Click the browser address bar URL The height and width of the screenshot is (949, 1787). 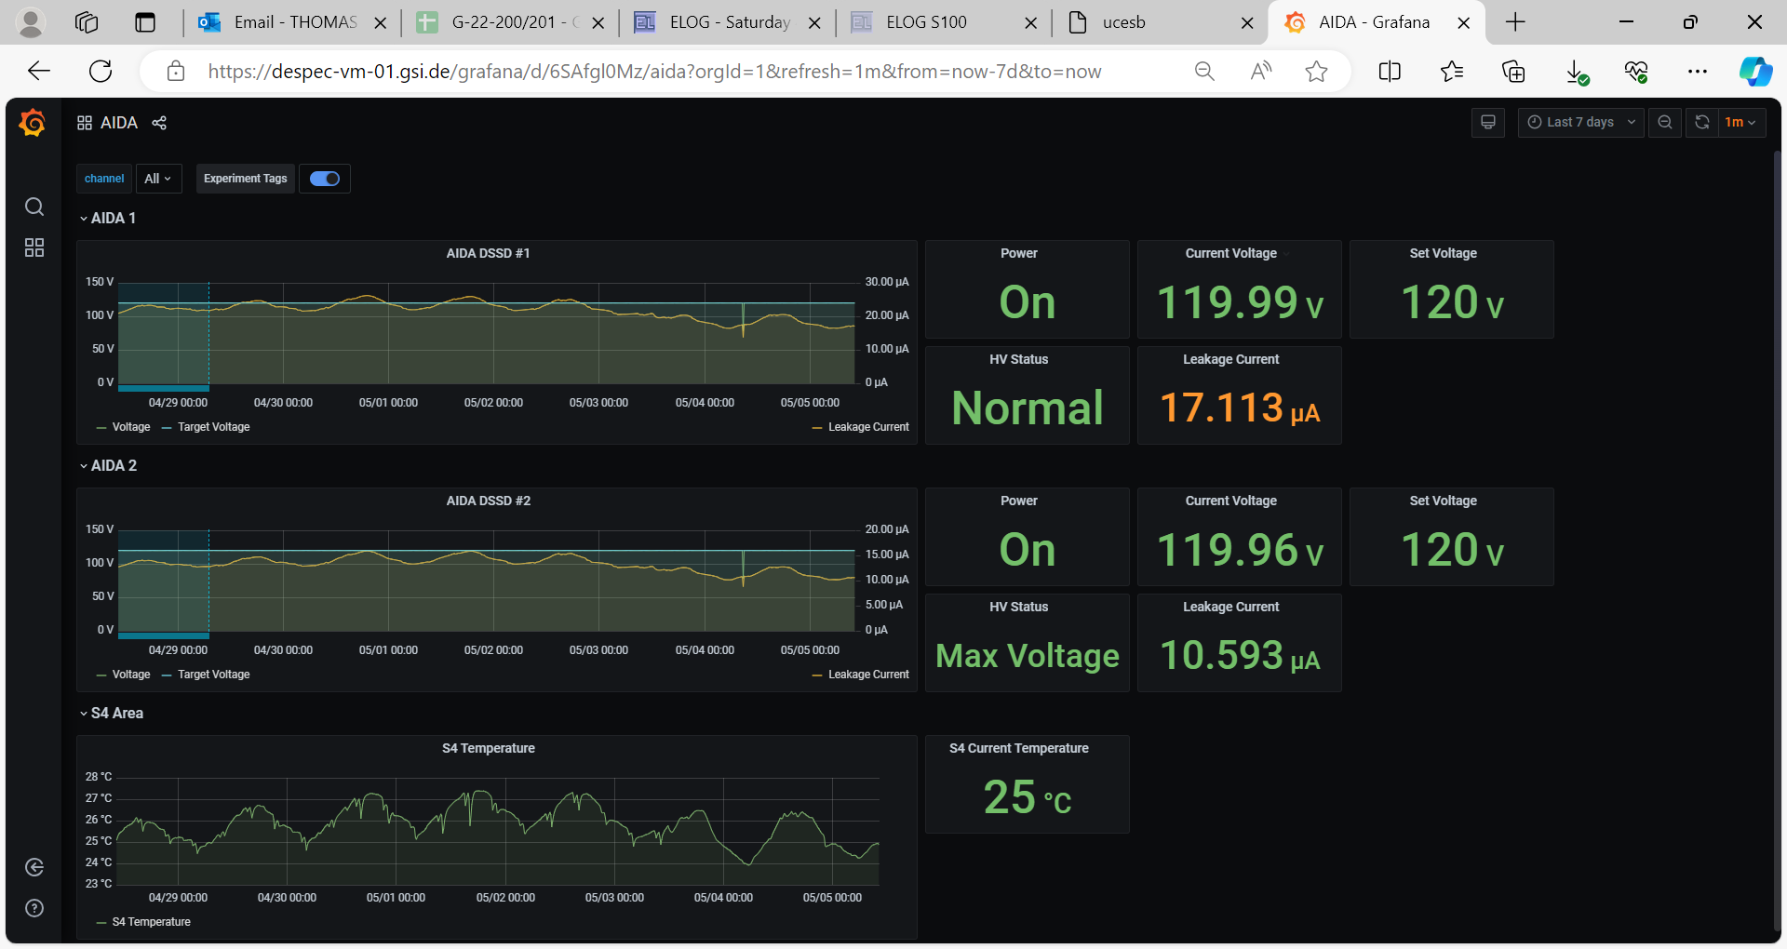pos(654,72)
